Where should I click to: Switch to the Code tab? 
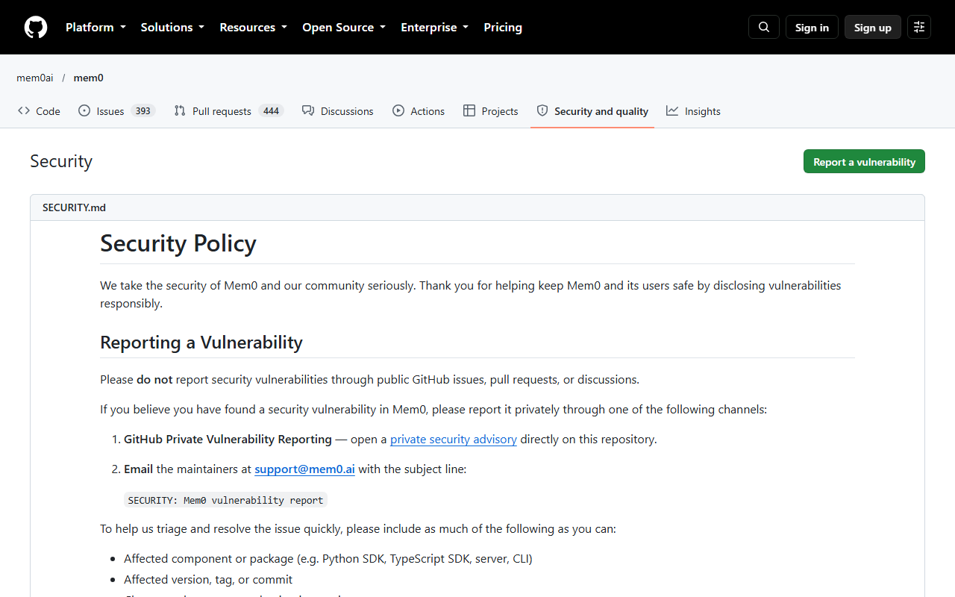click(39, 111)
